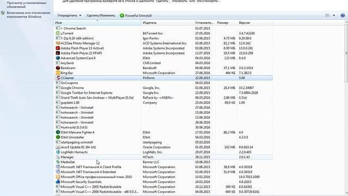Select Grand Theft Auto San Andreas MultiPlayer
The width and height of the screenshot is (348, 196).
pos(163,97)
